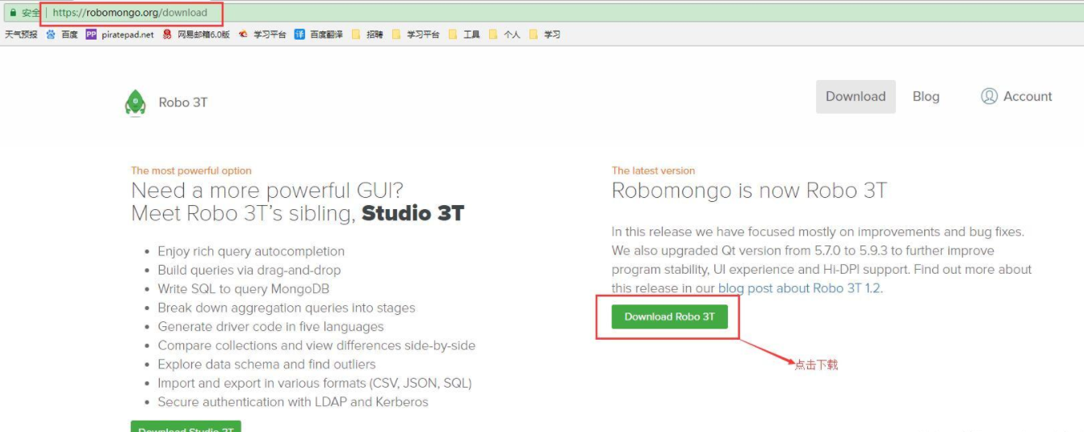Click the Robo 3T rocket logo

click(135, 103)
